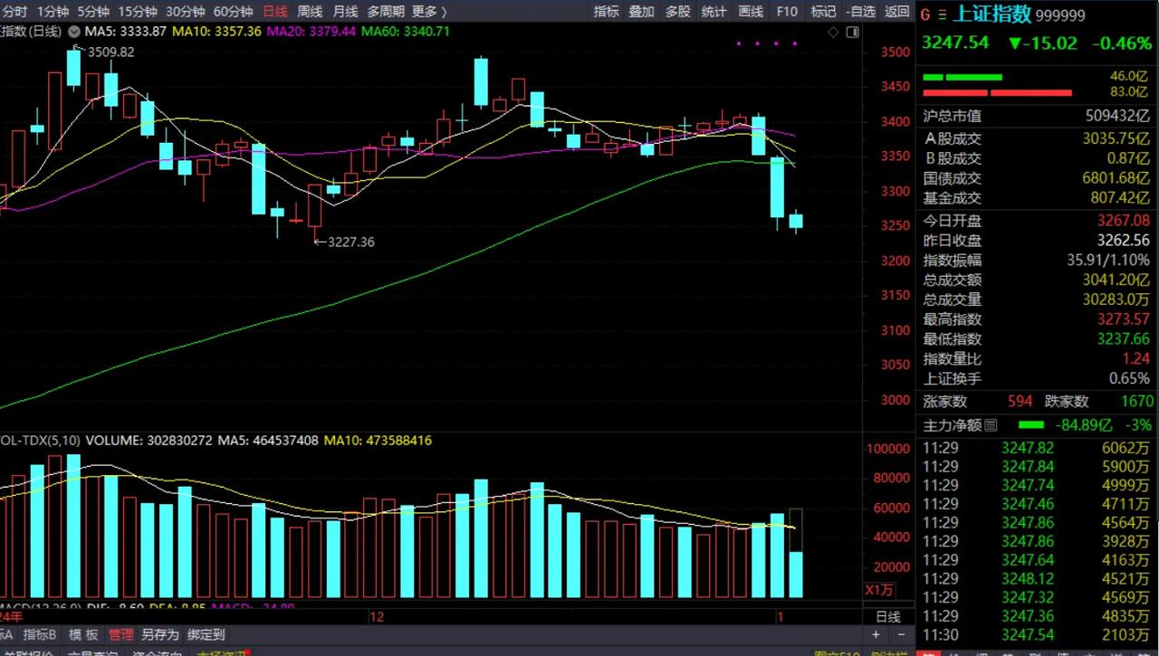The image size is (1159, 656).
Task: Click the last volume bar in the volume pane
Action: (796, 575)
